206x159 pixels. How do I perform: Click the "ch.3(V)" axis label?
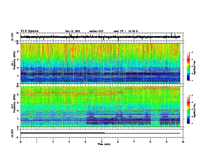tap(12, 133)
